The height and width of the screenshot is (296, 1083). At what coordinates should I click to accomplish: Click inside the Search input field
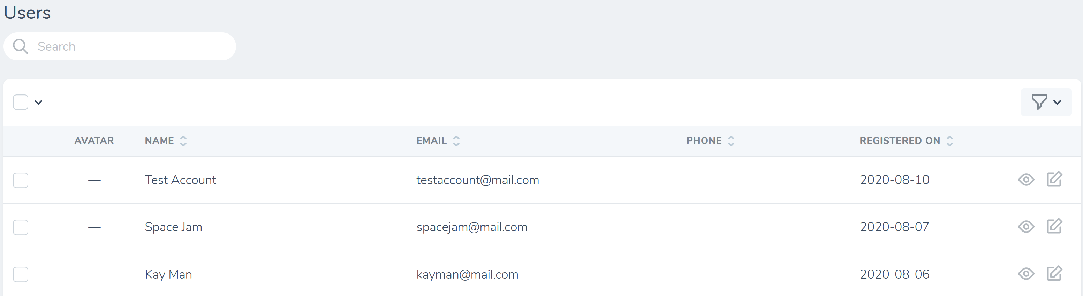[126, 46]
